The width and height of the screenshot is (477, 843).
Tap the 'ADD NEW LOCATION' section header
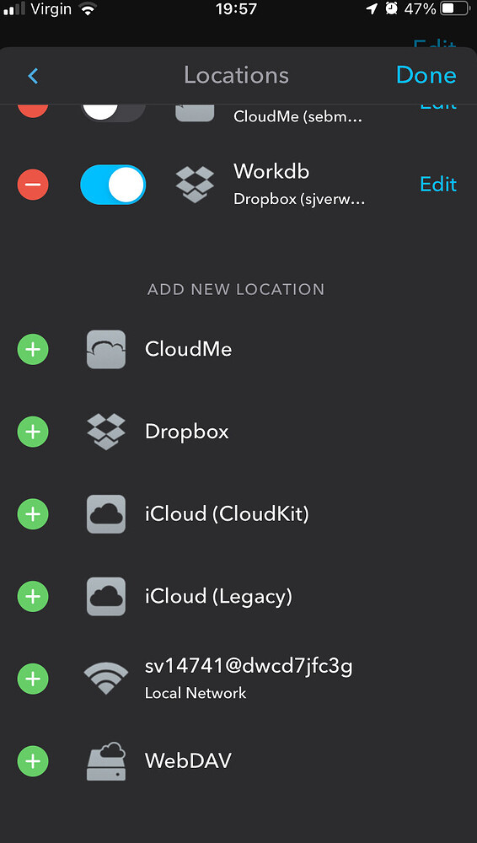click(236, 289)
